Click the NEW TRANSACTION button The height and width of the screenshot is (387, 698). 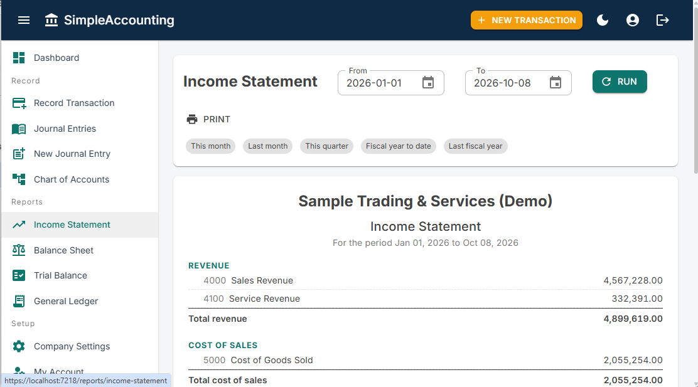[x=526, y=20]
